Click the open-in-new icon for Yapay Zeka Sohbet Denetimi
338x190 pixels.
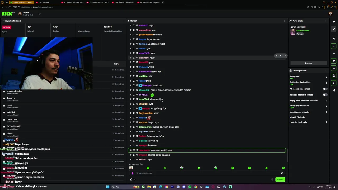[x=326, y=101]
